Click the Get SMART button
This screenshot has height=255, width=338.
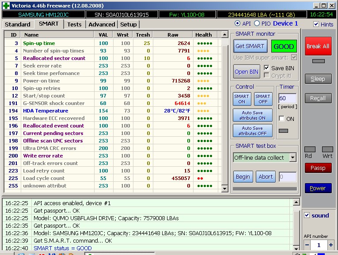(250, 46)
